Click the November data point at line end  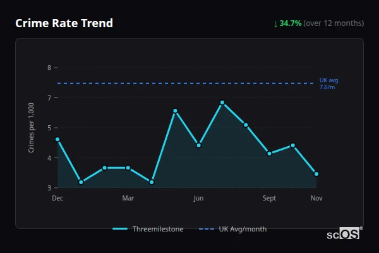(316, 174)
